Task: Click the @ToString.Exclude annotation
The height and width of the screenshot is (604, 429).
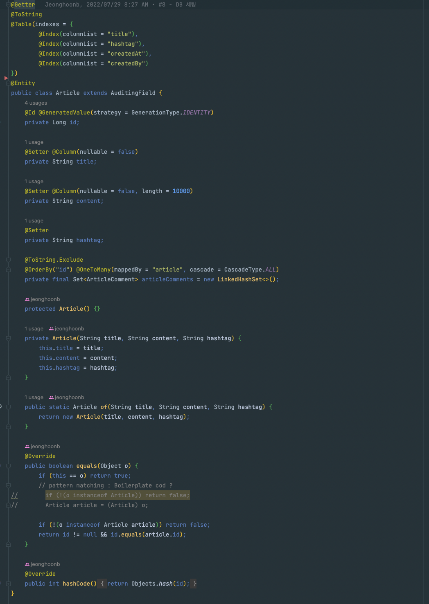Action: [x=54, y=260]
